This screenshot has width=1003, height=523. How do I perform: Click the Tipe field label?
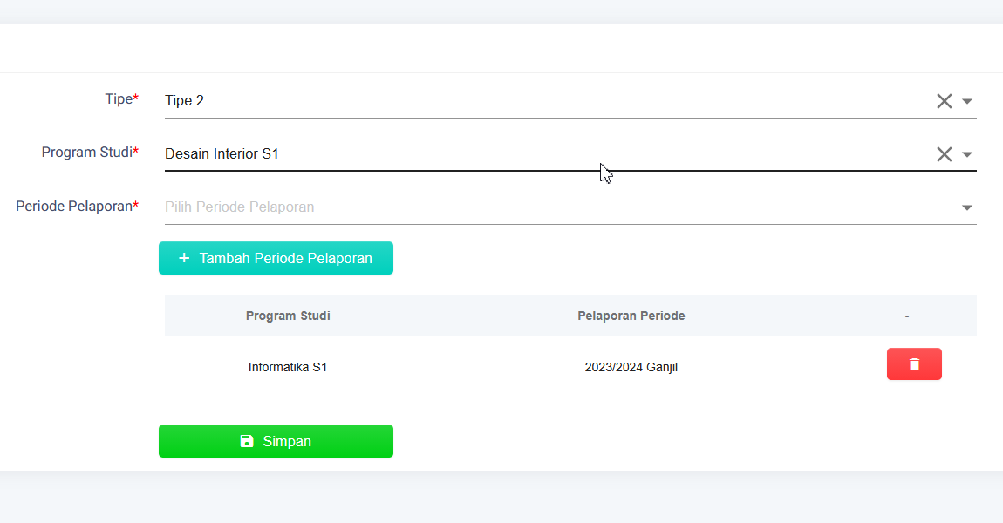point(121,99)
